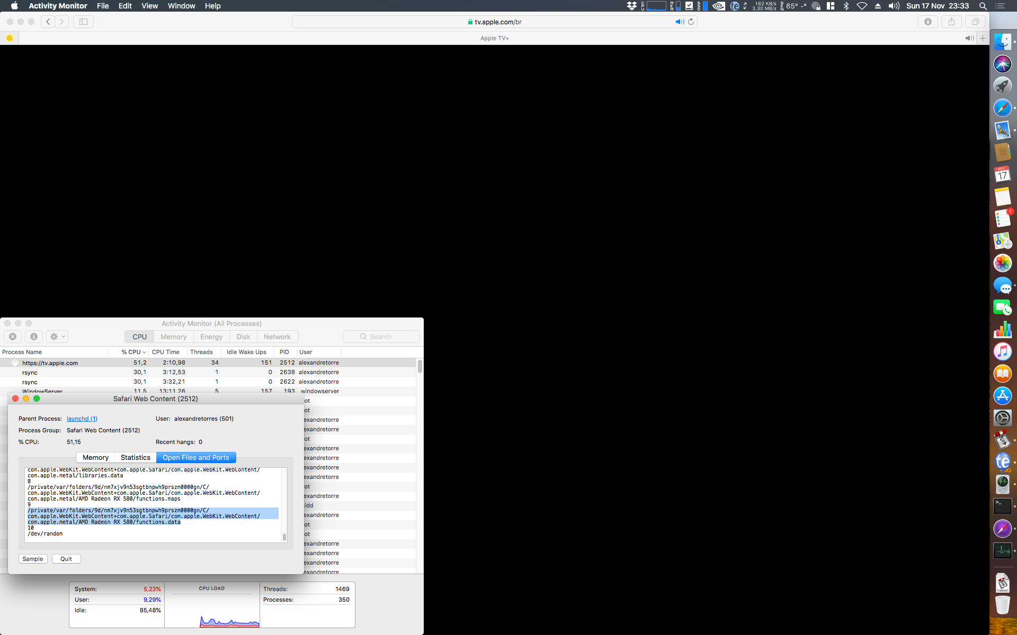The height and width of the screenshot is (635, 1017).
Task: Open System Preferences in Dock
Action: (x=1002, y=418)
